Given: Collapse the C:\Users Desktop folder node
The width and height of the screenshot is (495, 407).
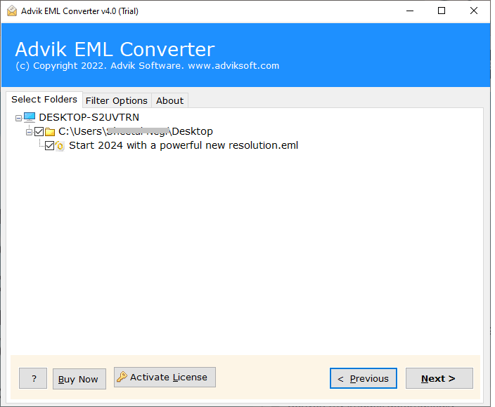Looking at the screenshot, I should (29, 133).
